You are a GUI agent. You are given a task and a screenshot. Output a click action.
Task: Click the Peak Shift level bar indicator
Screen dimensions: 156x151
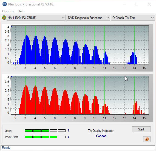(x=45, y=137)
